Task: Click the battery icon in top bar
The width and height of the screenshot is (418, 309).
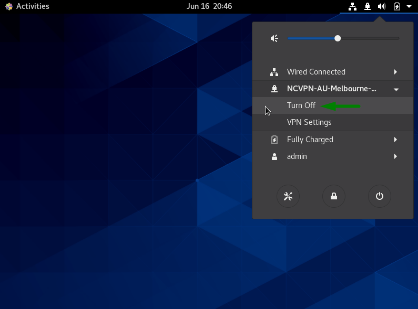Action: pyautogui.click(x=396, y=6)
